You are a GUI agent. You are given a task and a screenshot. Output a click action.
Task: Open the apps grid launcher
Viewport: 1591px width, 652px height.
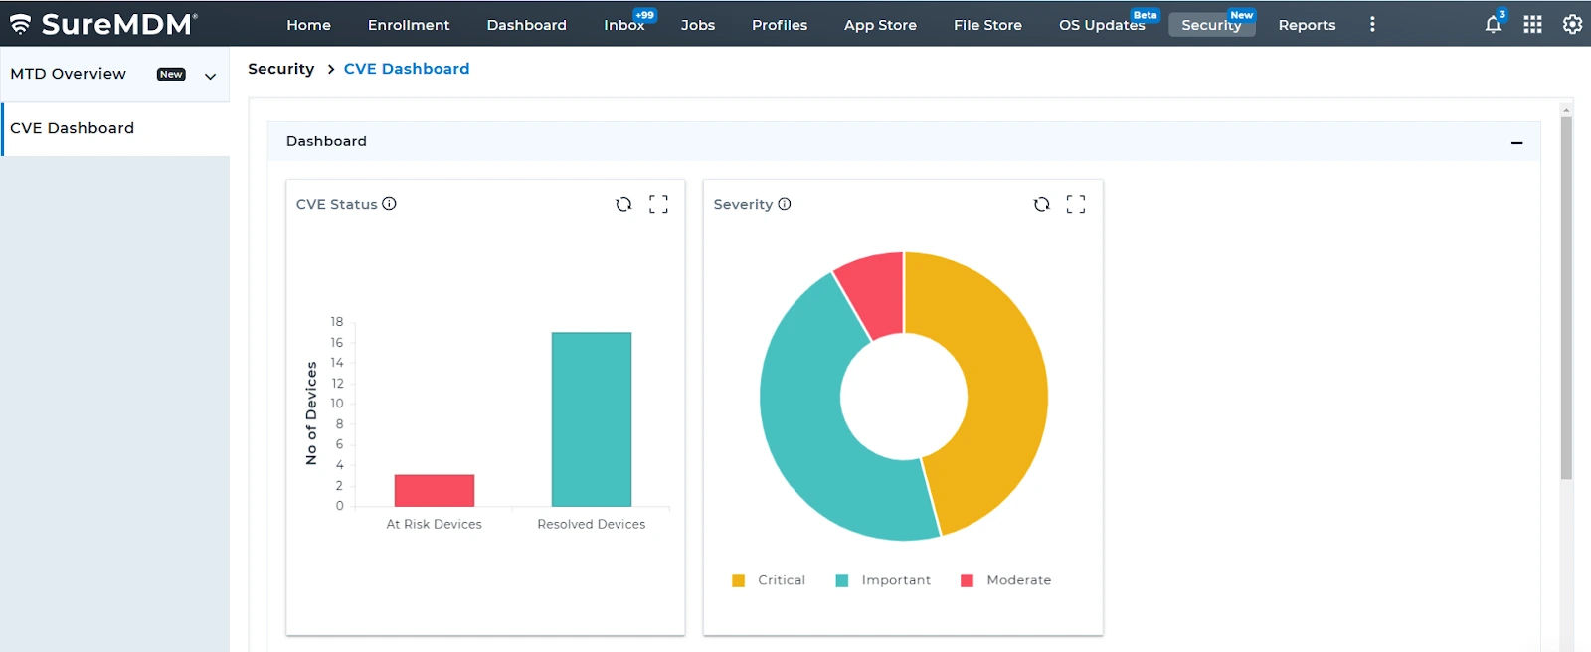(x=1532, y=25)
